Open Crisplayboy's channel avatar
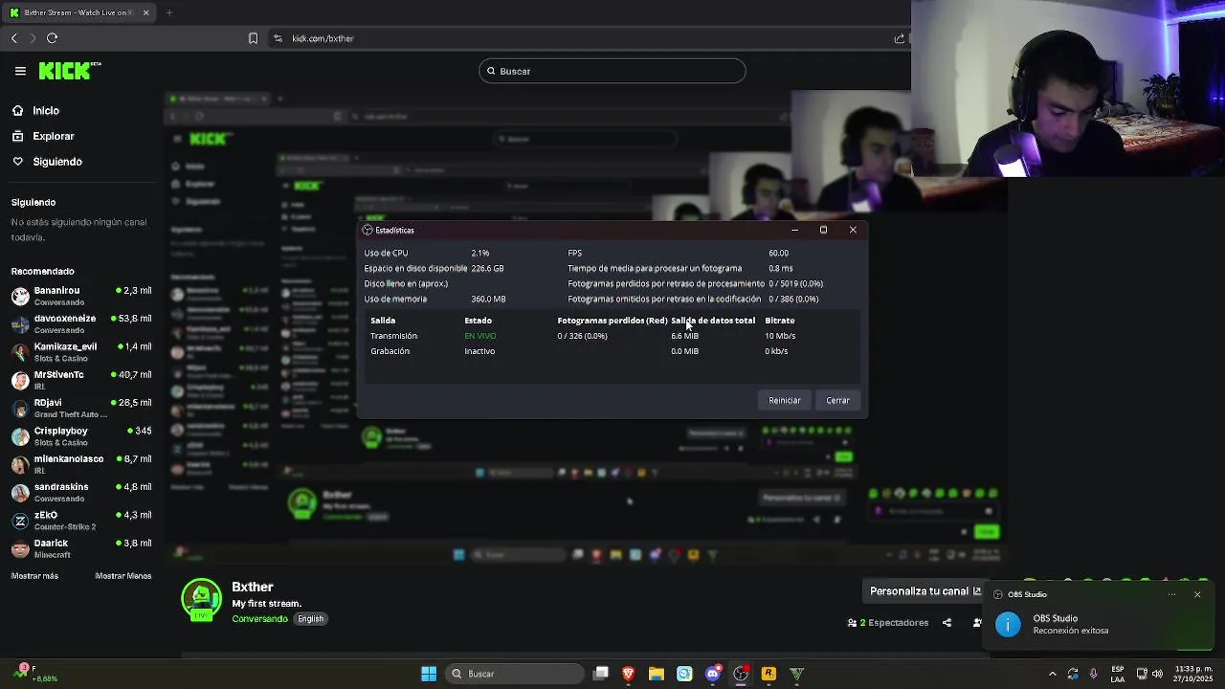Image resolution: width=1225 pixels, height=689 pixels. [x=20, y=436]
